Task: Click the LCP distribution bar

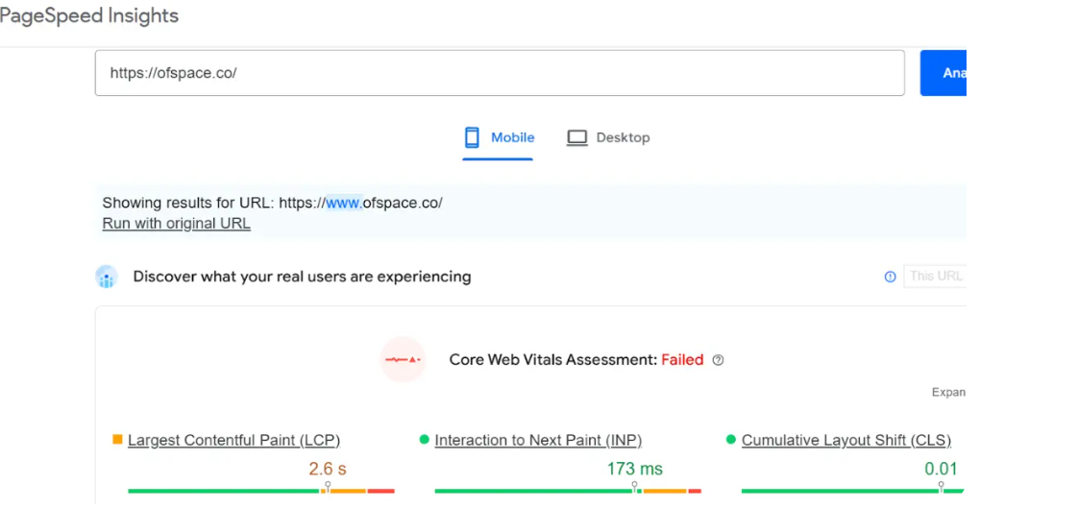Action: 261,491
